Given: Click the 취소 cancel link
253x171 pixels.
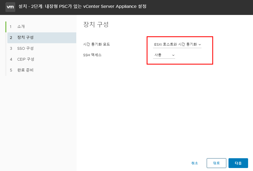Looking at the screenshot, I should [195, 163].
